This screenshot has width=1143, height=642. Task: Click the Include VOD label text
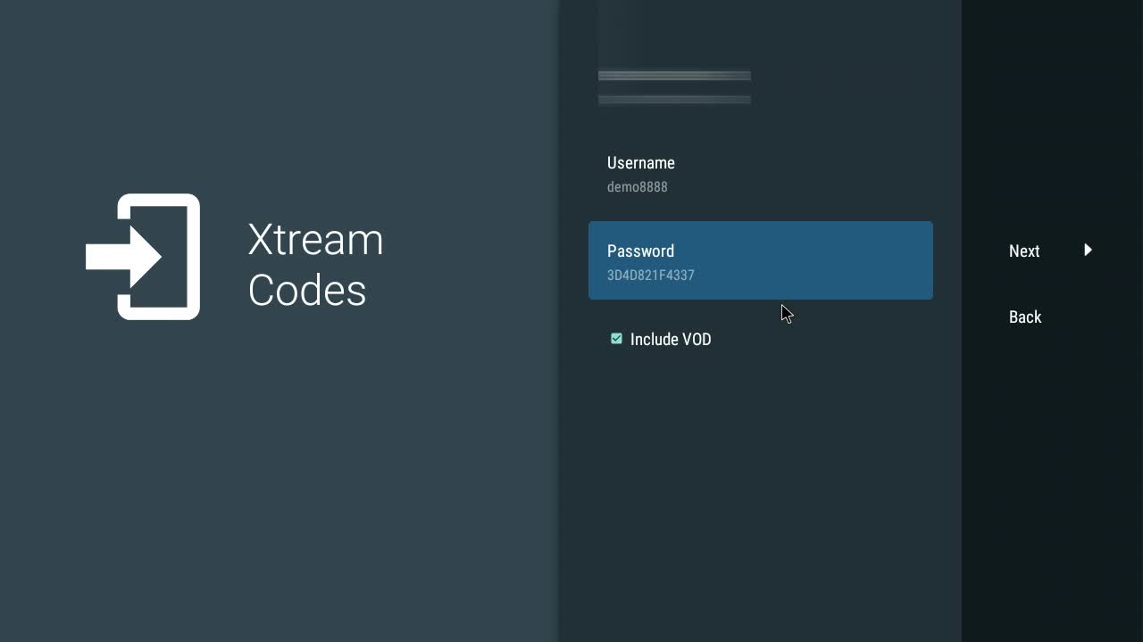[x=671, y=340]
